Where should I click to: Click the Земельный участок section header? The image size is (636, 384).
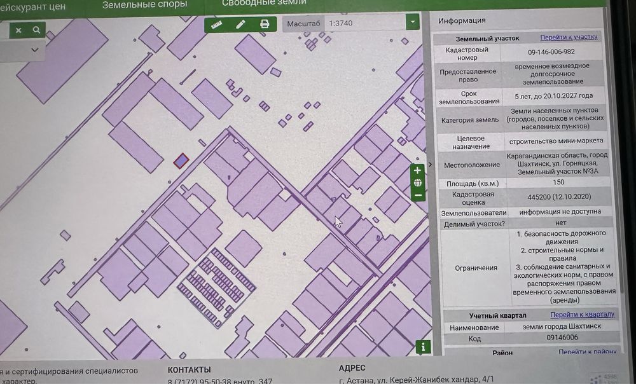tap(487, 39)
